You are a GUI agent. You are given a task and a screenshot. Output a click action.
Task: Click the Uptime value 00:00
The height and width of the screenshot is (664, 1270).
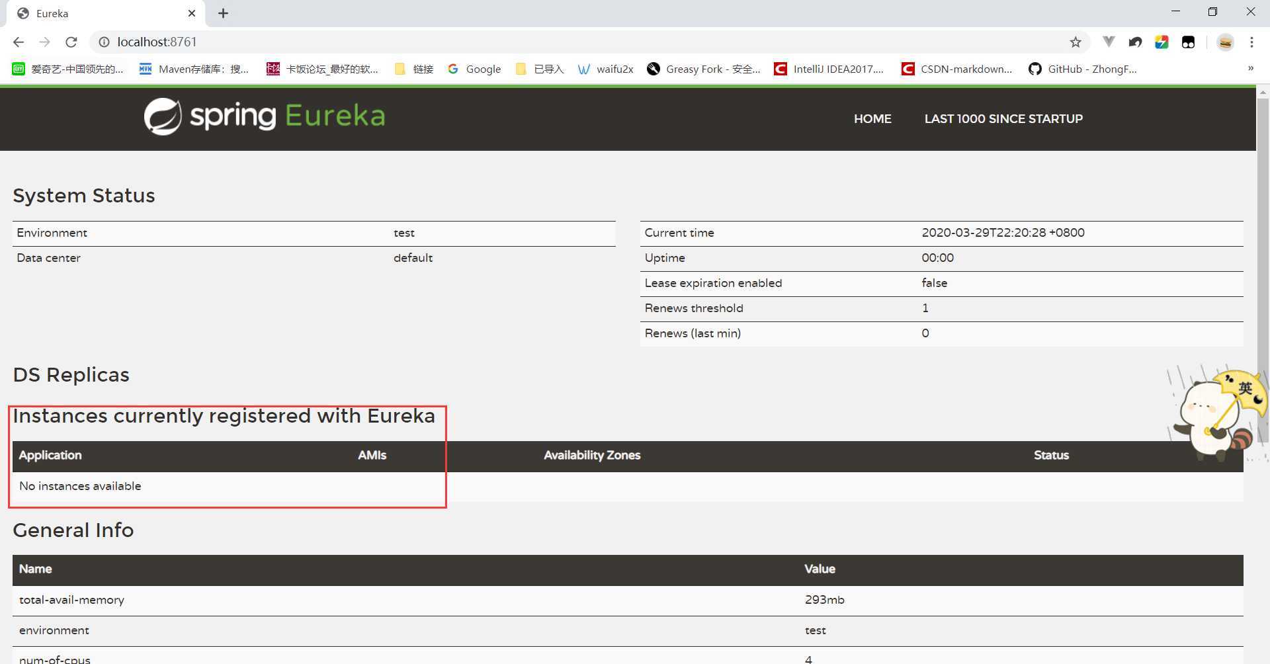tap(937, 258)
